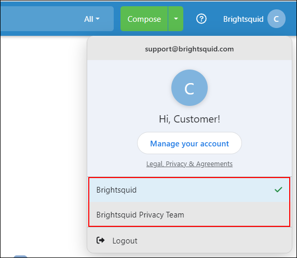Viewport: 297px width, 258px height.
Task: Open the All filter dropdown
Action: (x=92, y=19)
